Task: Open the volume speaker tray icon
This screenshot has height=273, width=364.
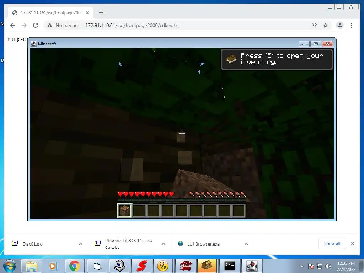Action: [x=328, y=266]
